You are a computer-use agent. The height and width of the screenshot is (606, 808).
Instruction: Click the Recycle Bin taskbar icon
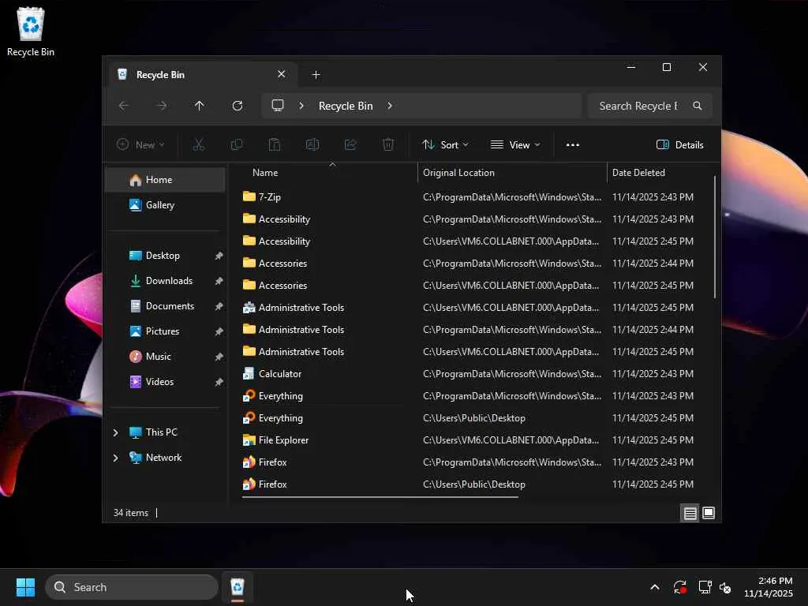(237, 587)
